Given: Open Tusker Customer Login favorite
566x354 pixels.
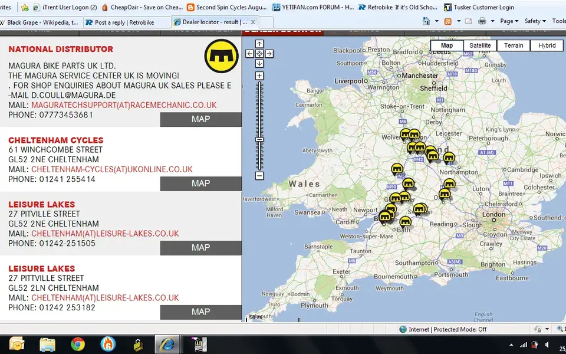Looking at the screenshot, I should (x=479, y=7).
